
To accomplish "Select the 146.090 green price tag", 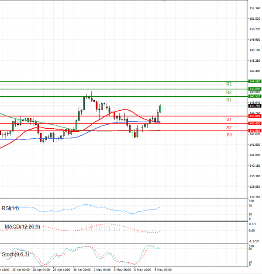I will click(255, 89).
